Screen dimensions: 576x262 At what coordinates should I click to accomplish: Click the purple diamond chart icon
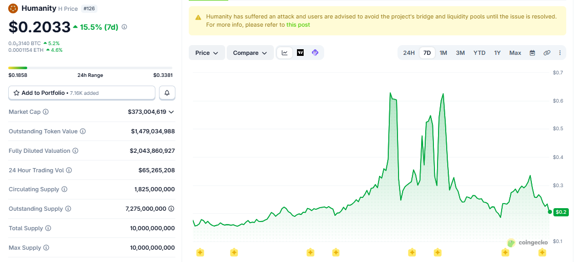tap(315, 53)
